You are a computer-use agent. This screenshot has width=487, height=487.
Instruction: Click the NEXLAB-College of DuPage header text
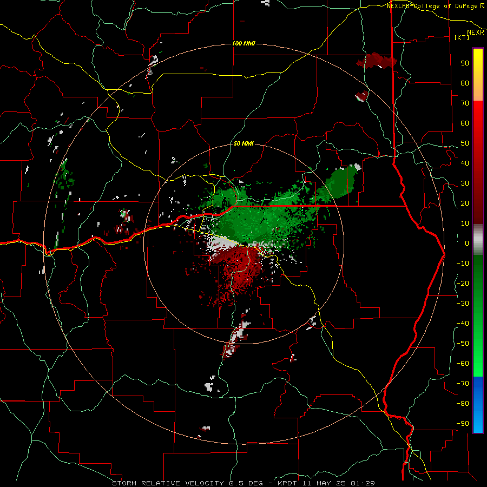(x=435, y=6)
